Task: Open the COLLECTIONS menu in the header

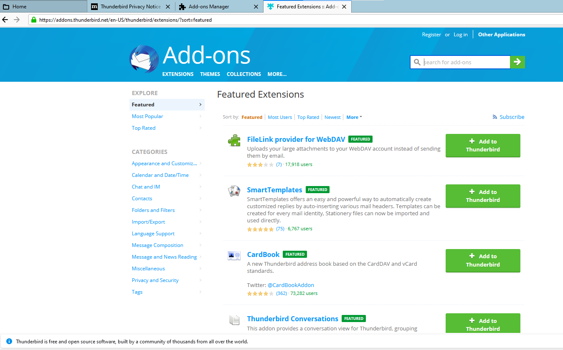Action: (x=244, y=74)
